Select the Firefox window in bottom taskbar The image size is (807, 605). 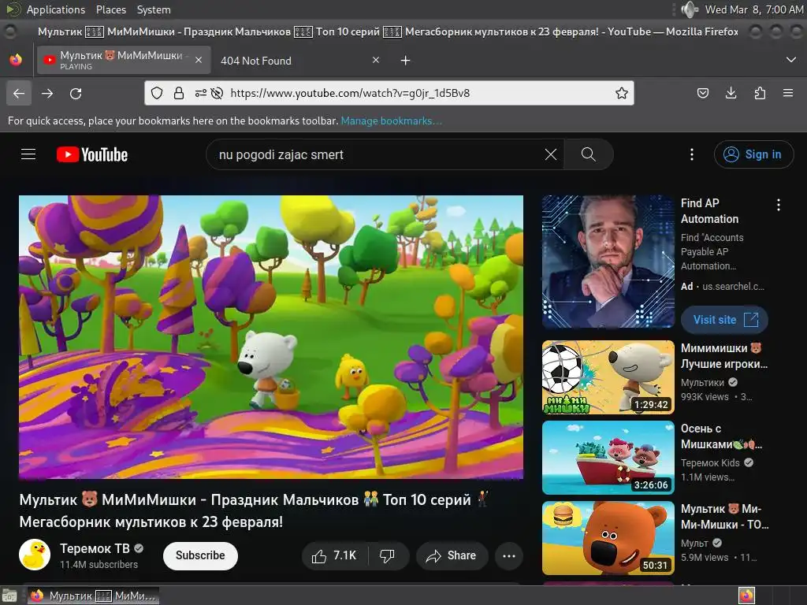(93, 596)
